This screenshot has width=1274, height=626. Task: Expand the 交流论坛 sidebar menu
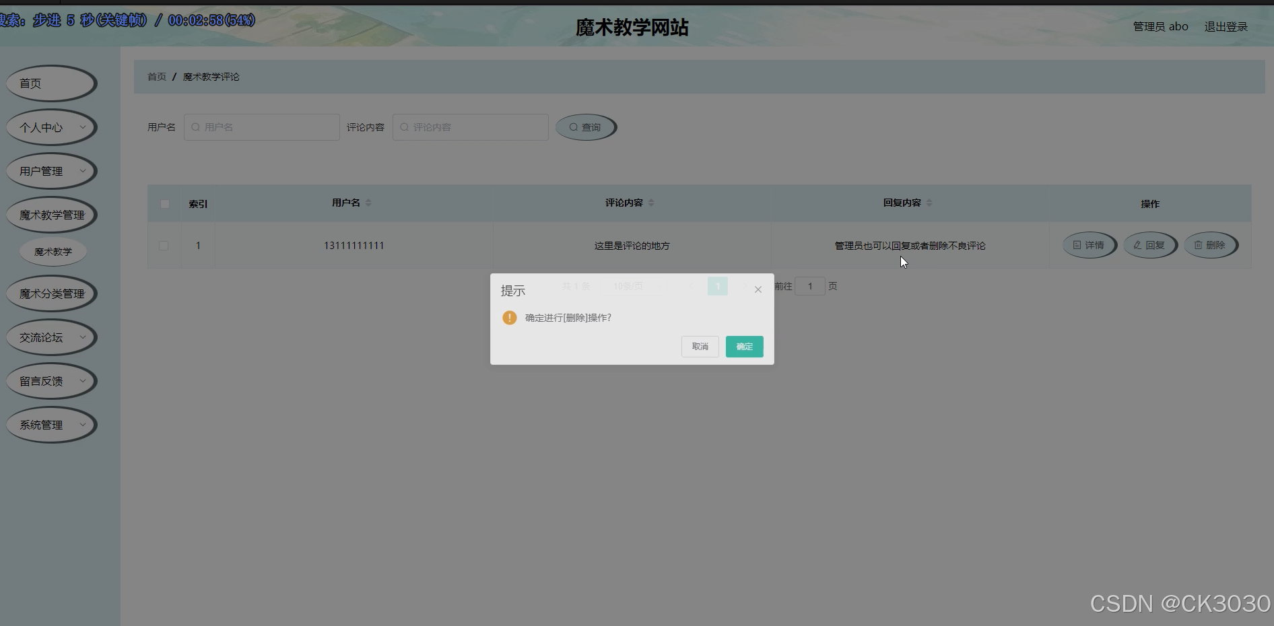(51, 337)
